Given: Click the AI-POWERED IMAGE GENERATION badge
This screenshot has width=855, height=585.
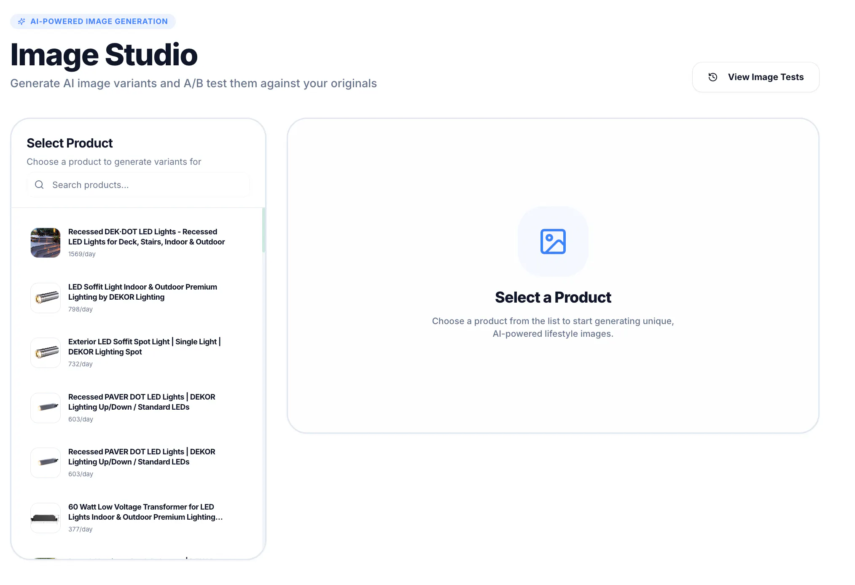Looking at the screenshot, I should [93, 21].
